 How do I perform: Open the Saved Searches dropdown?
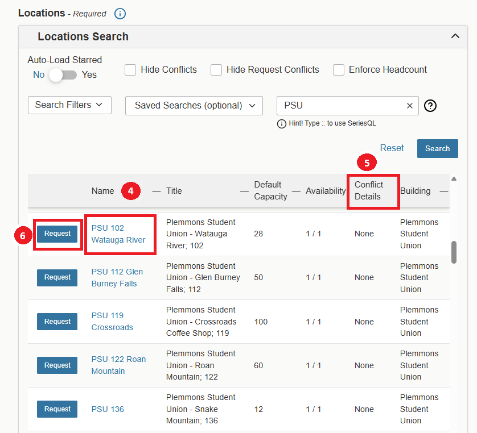[194, 106]
